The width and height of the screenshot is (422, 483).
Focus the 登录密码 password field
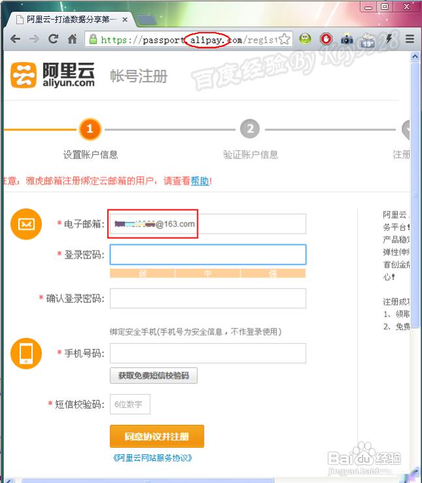[208, 255]
